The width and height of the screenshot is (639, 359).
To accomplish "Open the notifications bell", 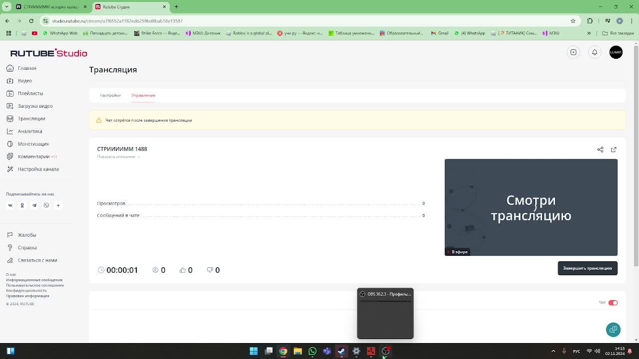I will click(595, 52).
